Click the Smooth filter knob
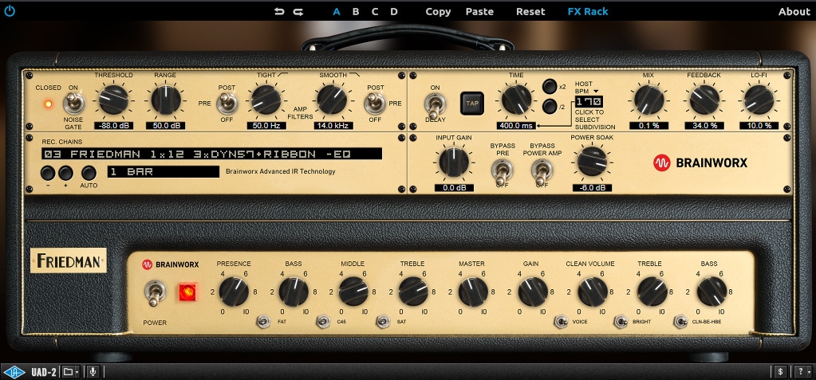The width and height of the screenshot is (816, 380). click(x=332, y=100)
